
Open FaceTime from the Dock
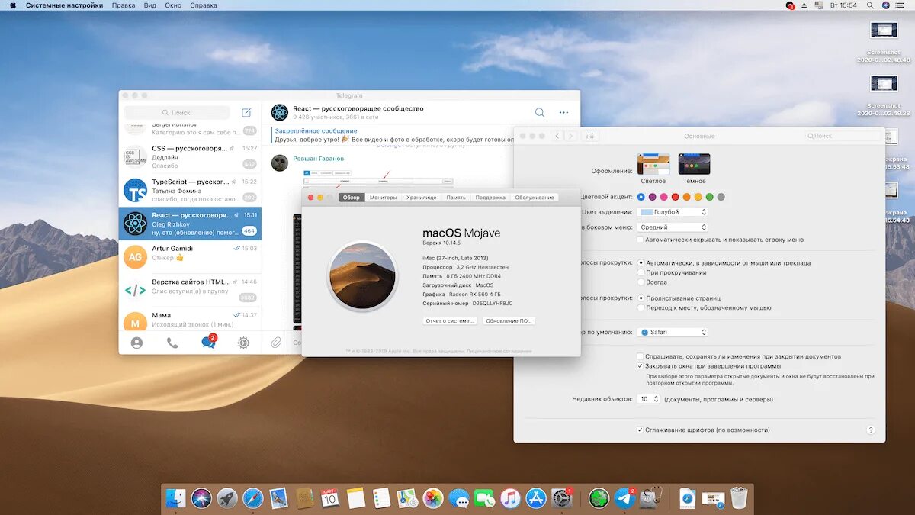[x=484, y=498]
